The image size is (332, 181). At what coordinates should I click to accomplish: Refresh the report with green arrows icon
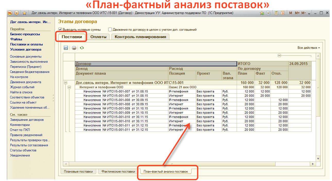point(82,48)
